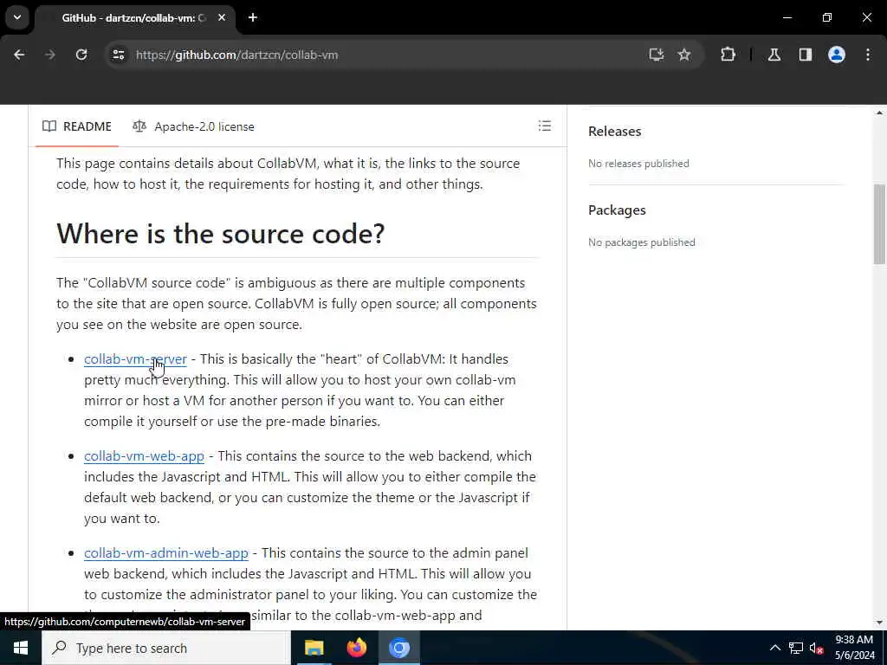Viewport: 887px width, 665px height.
Task: Click the page vertical scrollbar thumb
Action: (879, 224)
